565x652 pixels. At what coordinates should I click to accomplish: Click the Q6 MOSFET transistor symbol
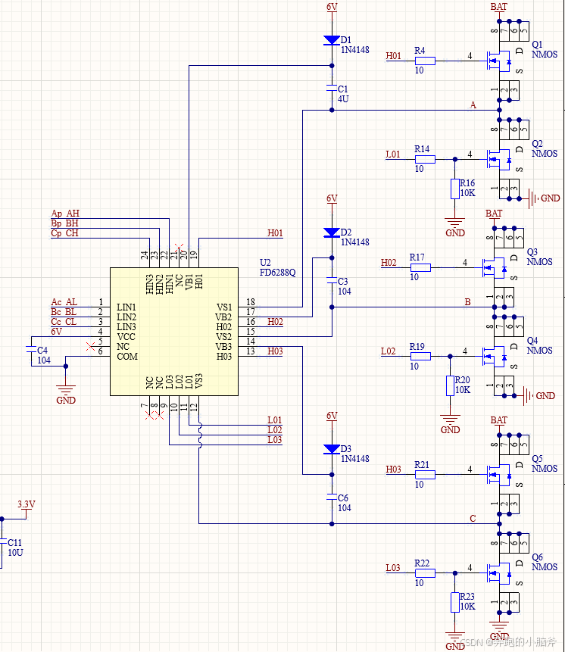point(499,573)
